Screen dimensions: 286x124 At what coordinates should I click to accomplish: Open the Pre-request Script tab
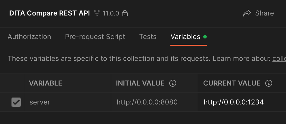(95, 37)
